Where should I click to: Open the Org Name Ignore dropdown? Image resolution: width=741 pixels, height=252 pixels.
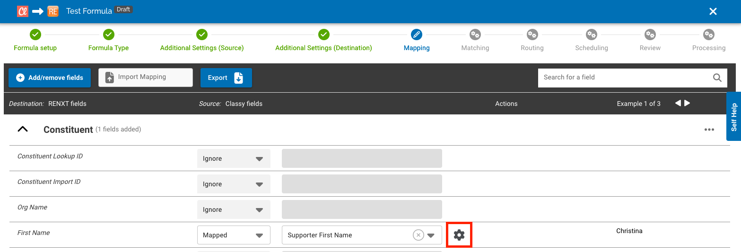click(x=234, y=210)
